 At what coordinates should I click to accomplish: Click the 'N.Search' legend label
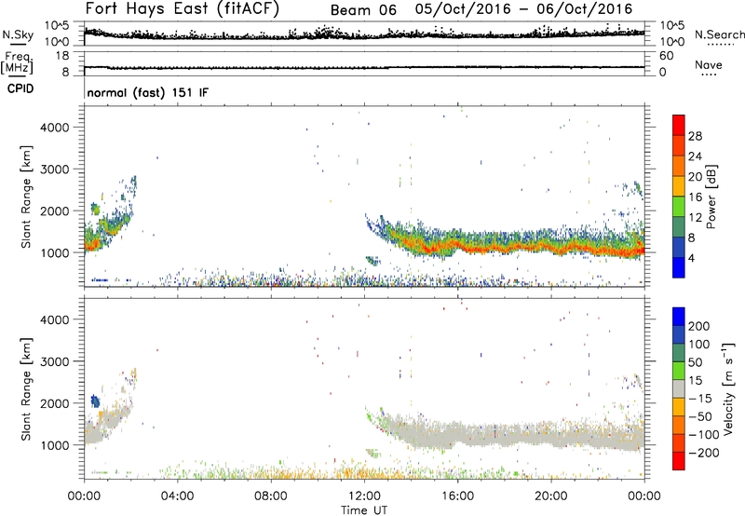[720, 34]
